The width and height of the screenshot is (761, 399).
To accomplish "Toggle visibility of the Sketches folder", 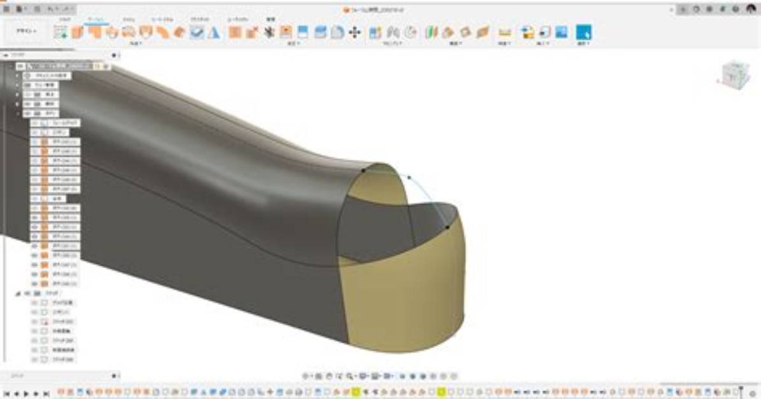I will (x=27, y=294).
